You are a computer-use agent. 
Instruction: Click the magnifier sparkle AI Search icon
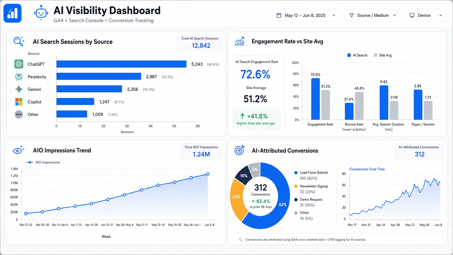click(19, 41)
